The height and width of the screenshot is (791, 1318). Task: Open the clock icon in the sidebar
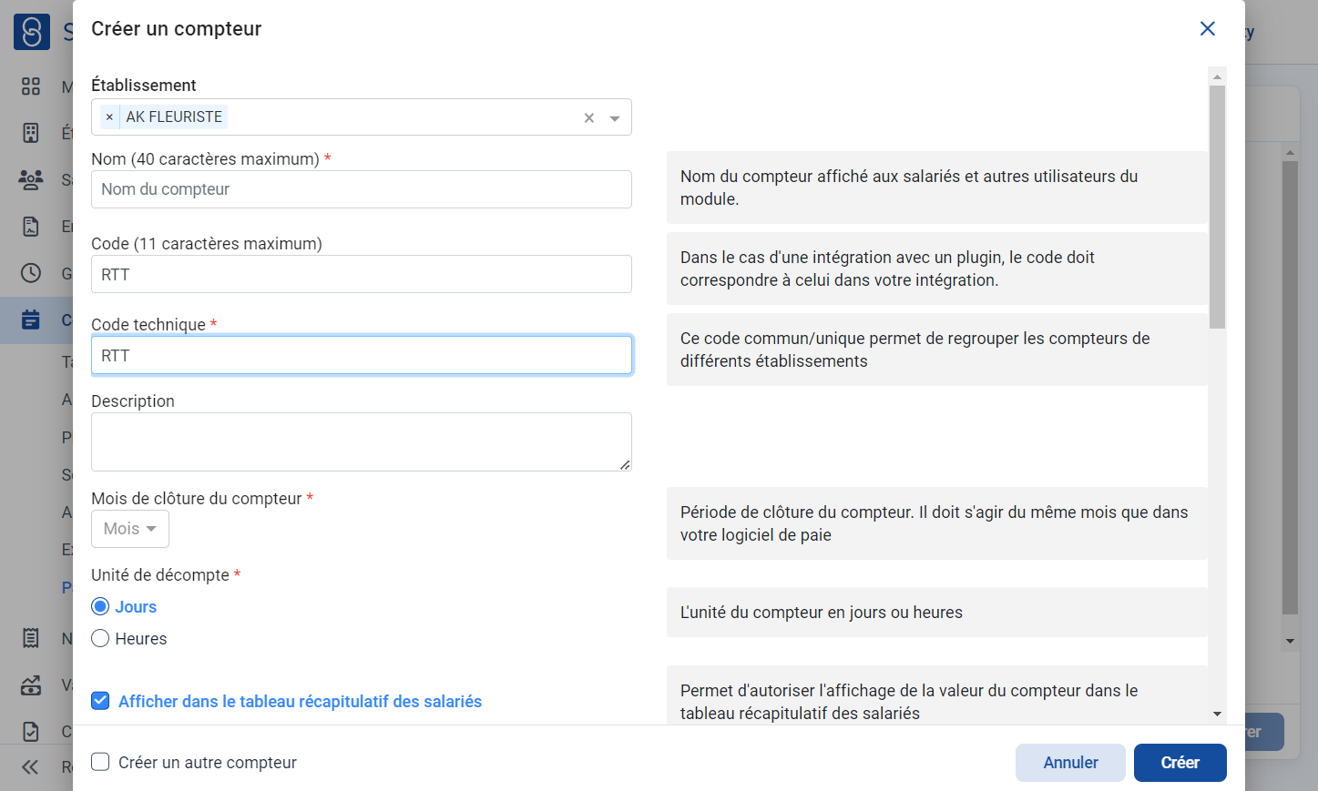coord(31,273)
